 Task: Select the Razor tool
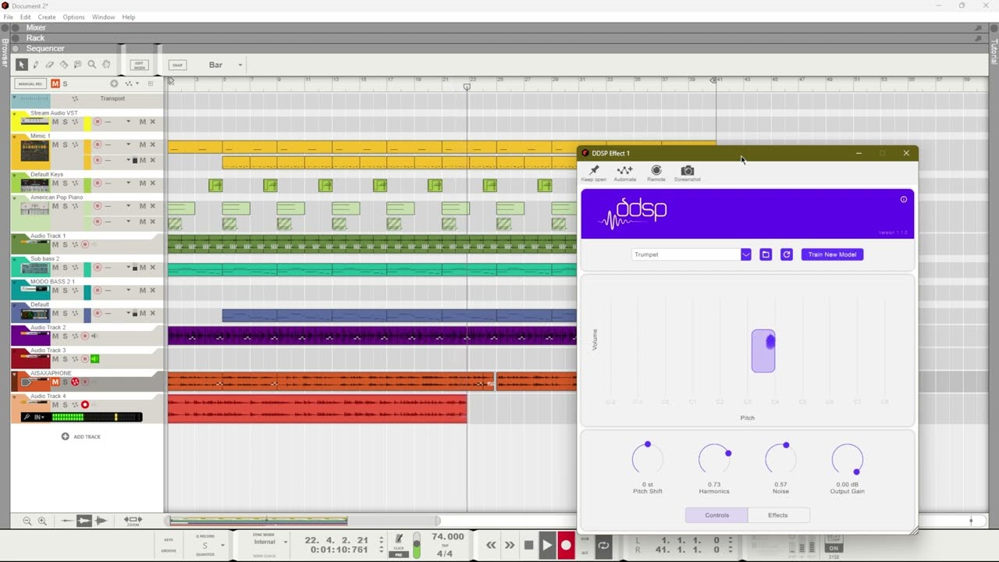pos(64,65)
